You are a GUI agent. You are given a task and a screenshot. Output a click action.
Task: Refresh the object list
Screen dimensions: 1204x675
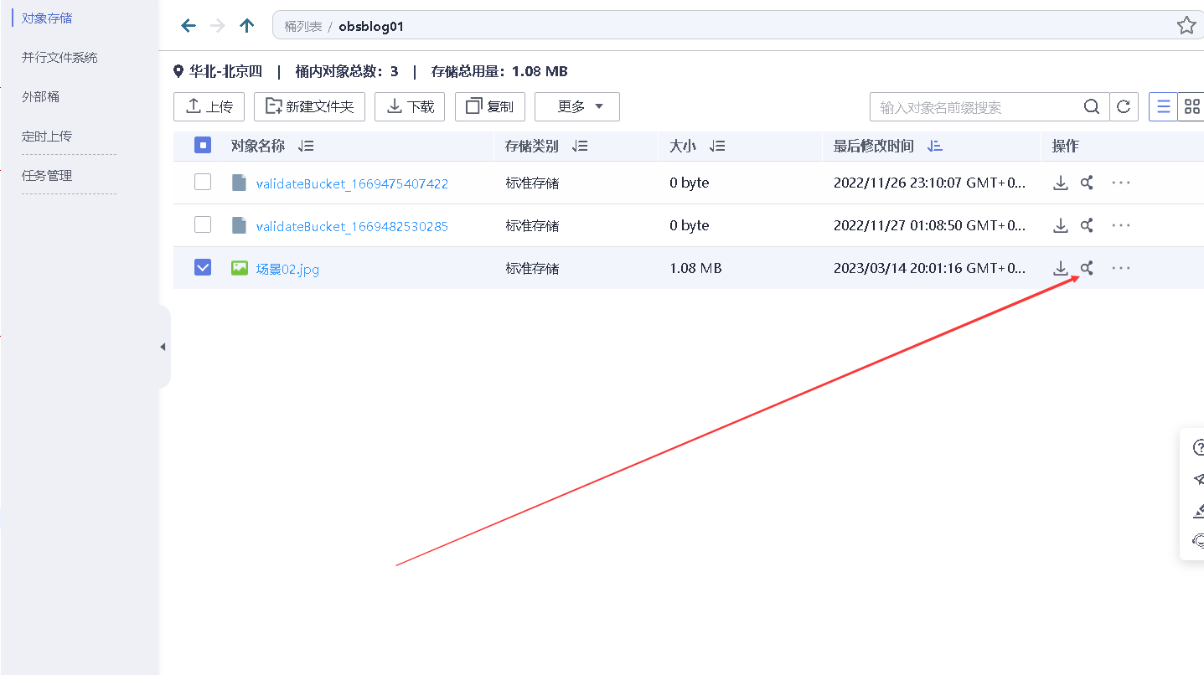[x=1124, y=106]
